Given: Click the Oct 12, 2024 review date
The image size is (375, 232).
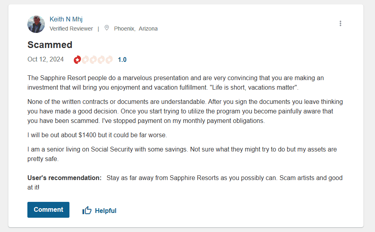Looking at the screenshot, I should tap(46, 59).
